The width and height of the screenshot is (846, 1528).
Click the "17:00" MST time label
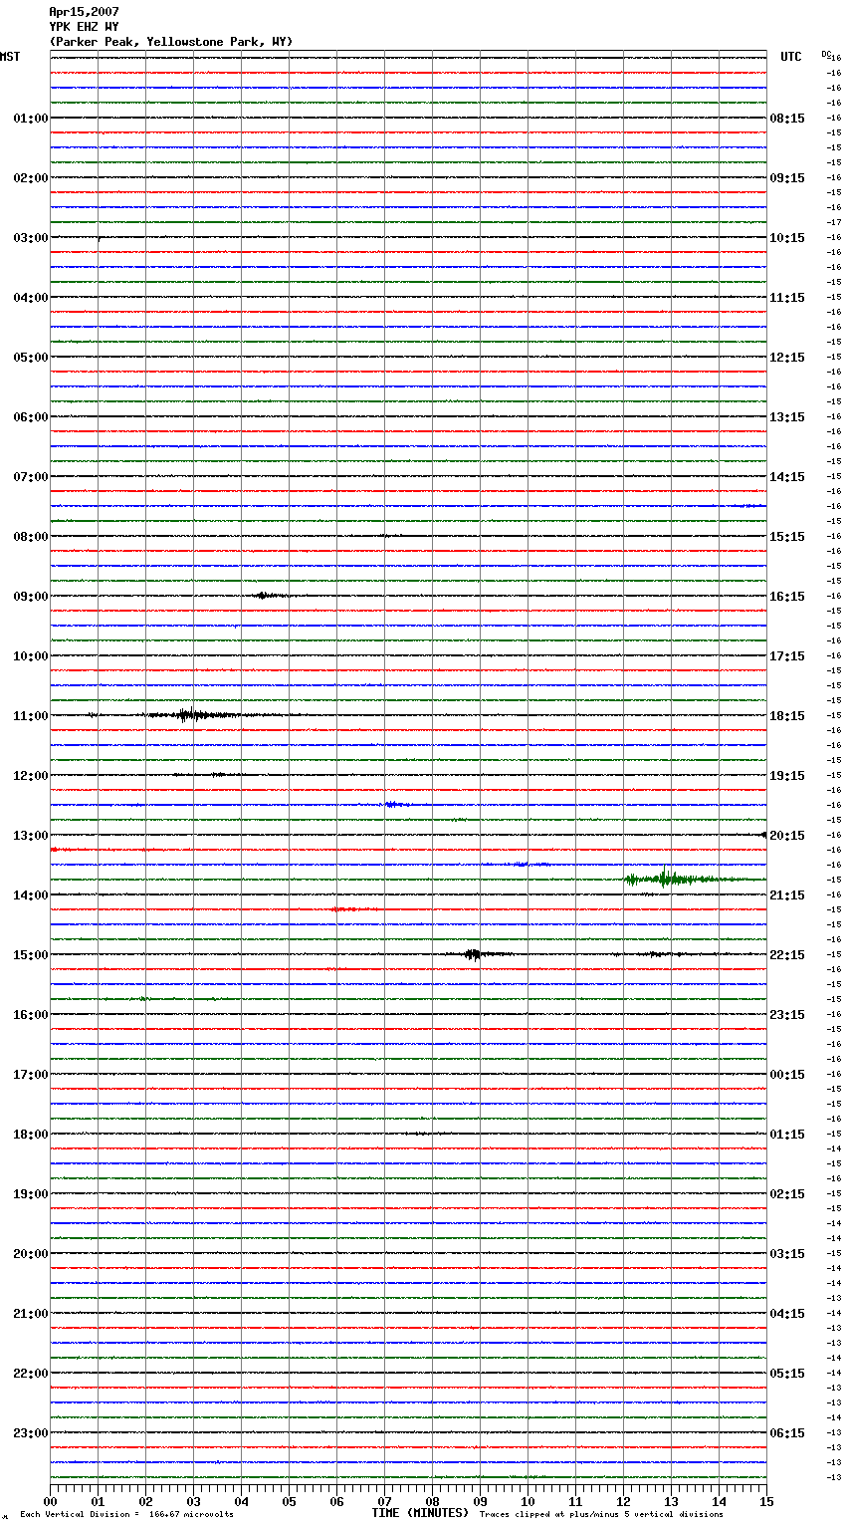31,1075
